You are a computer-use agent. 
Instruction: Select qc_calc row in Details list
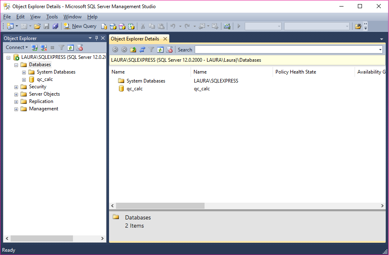coord(135,89)
